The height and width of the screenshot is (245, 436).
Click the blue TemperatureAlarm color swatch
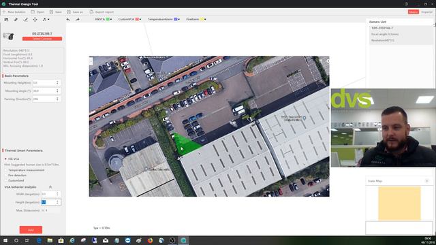click(x=176, y=19)
